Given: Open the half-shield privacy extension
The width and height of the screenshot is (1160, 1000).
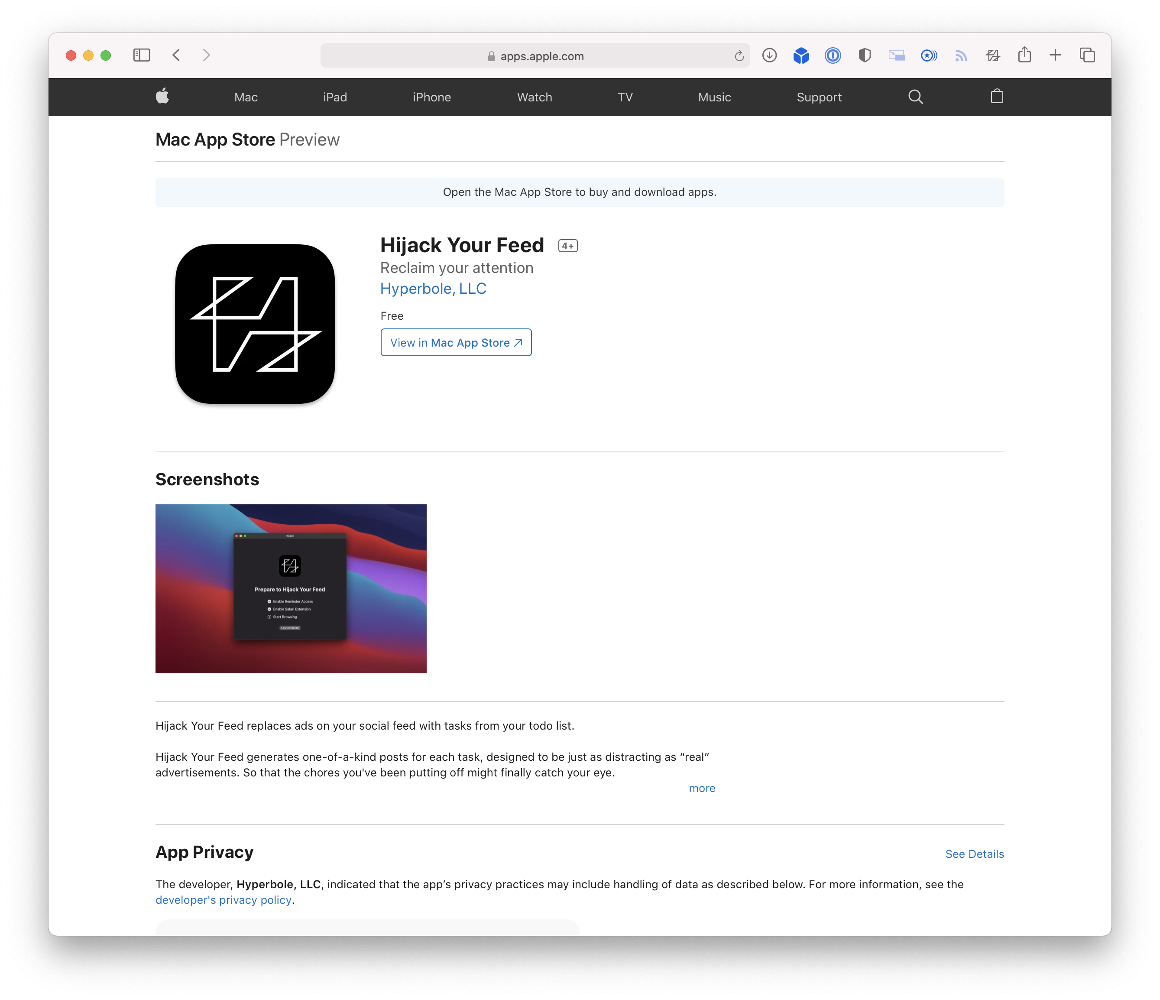Looking at the screenshot, I should (865, 55).
